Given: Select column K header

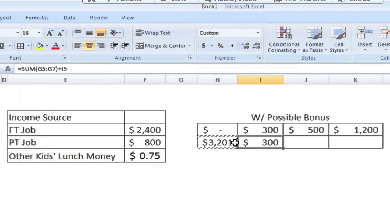Looking at the screenshot, I should coord(356,80).
